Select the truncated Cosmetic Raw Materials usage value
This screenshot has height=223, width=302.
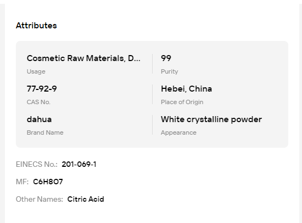[83, 58]
